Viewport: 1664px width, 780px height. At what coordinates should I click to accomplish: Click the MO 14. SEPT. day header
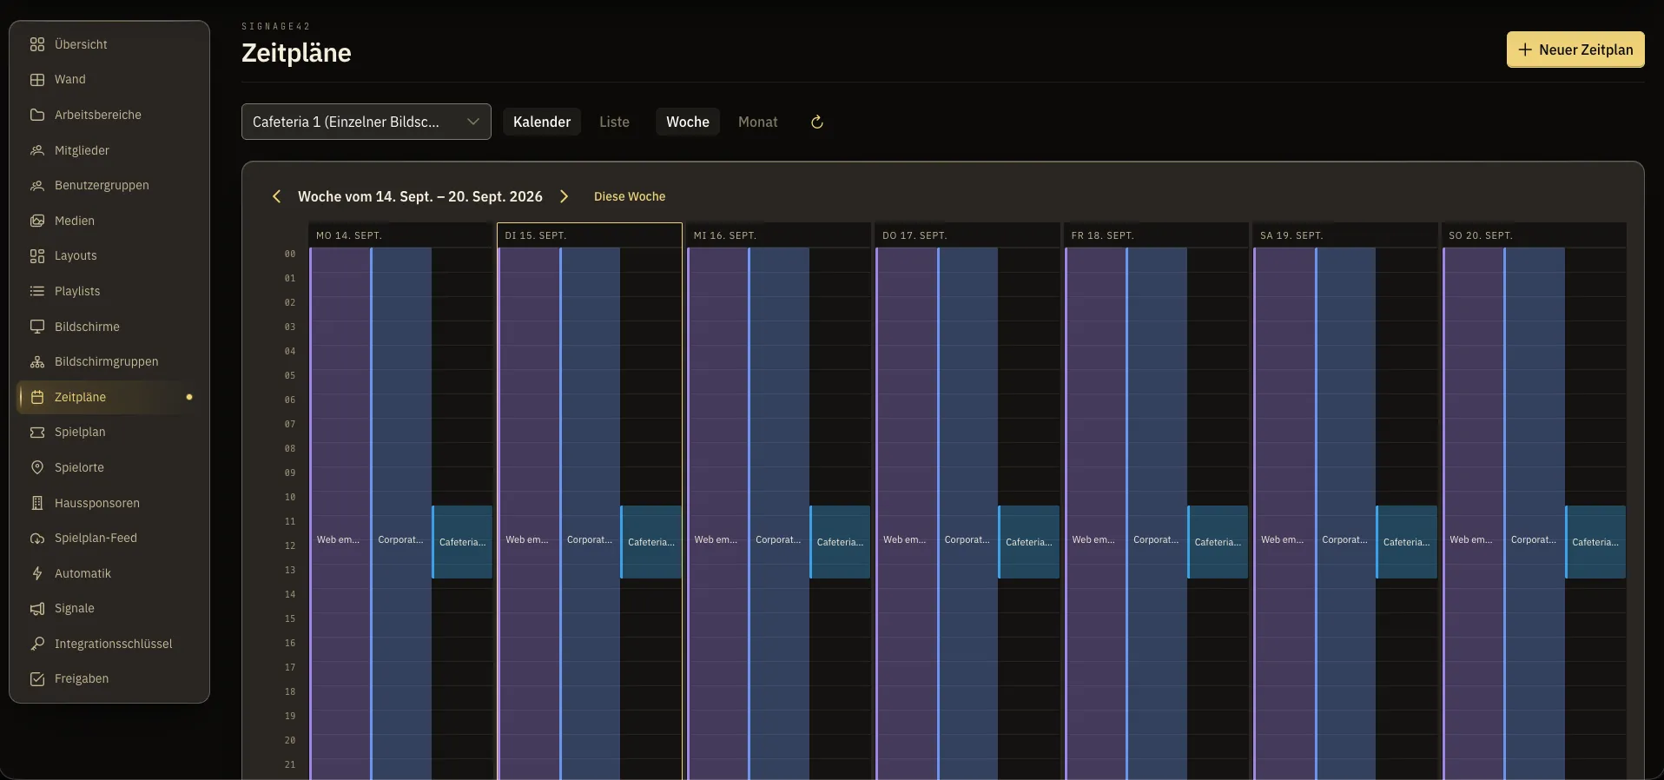click(x=400, y=235)
